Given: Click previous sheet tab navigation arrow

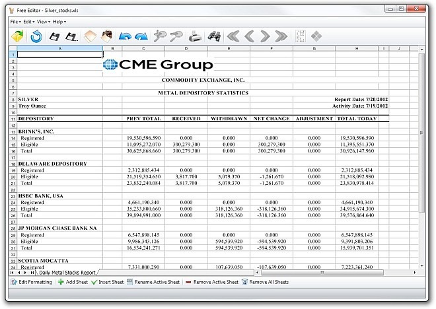Looking at the screenshot, I should (x=19, y=273).
